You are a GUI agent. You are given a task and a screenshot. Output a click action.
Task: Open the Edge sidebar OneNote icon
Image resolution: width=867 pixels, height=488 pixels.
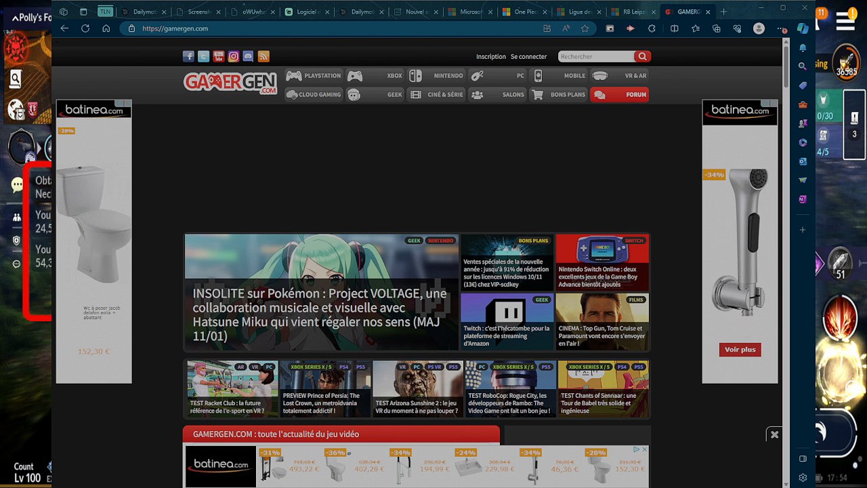[803, 199]
